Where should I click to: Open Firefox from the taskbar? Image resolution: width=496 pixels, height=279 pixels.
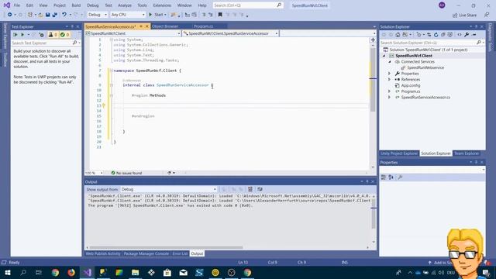71,272
